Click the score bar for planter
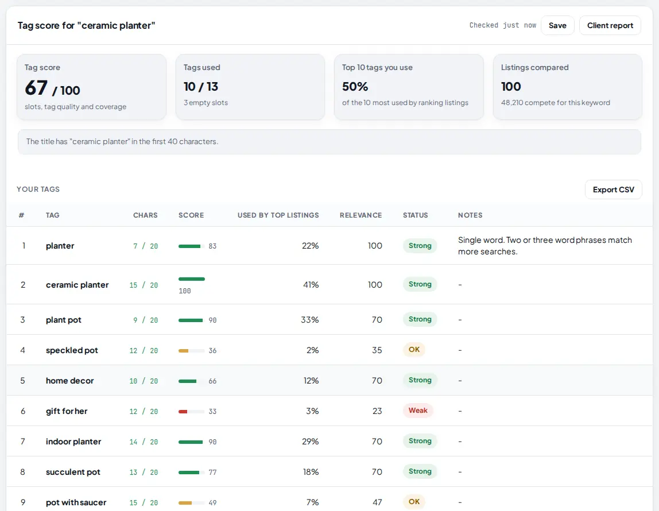 (191, 246)
